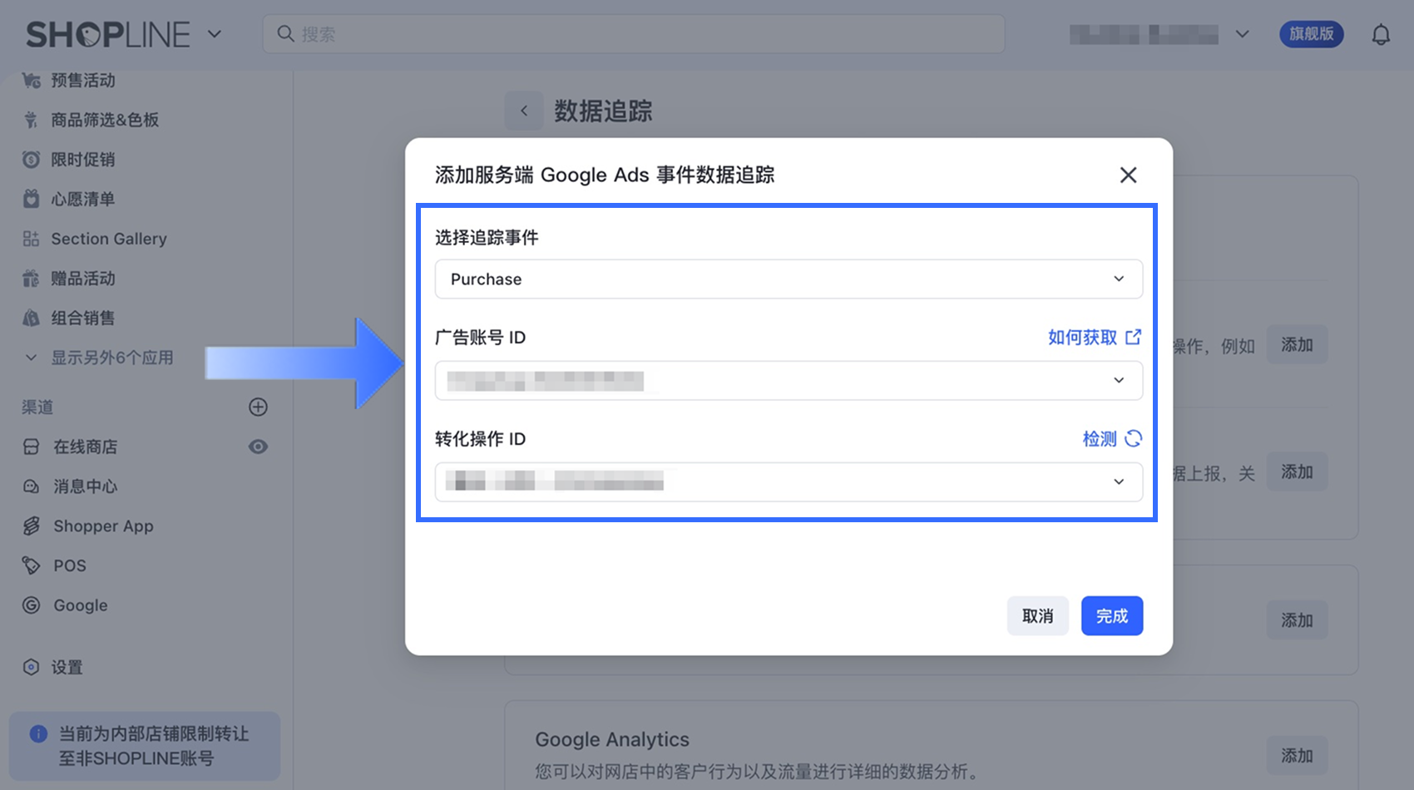The height and width of the screenshot is (790, 1414).
Task: Click the Google Analytics card heading
Action: pos(612,739)
